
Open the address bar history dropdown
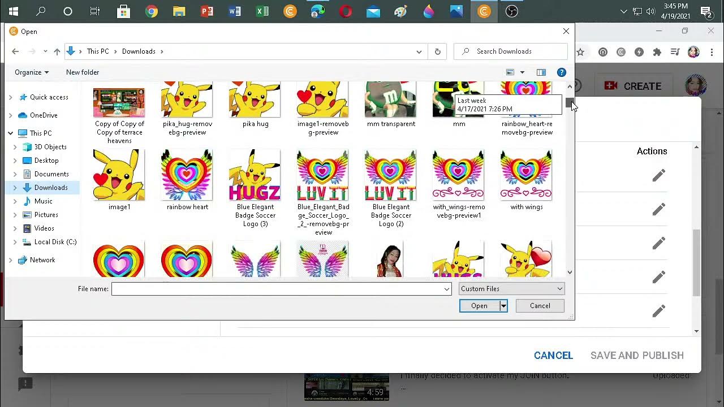tap(419, 51)
